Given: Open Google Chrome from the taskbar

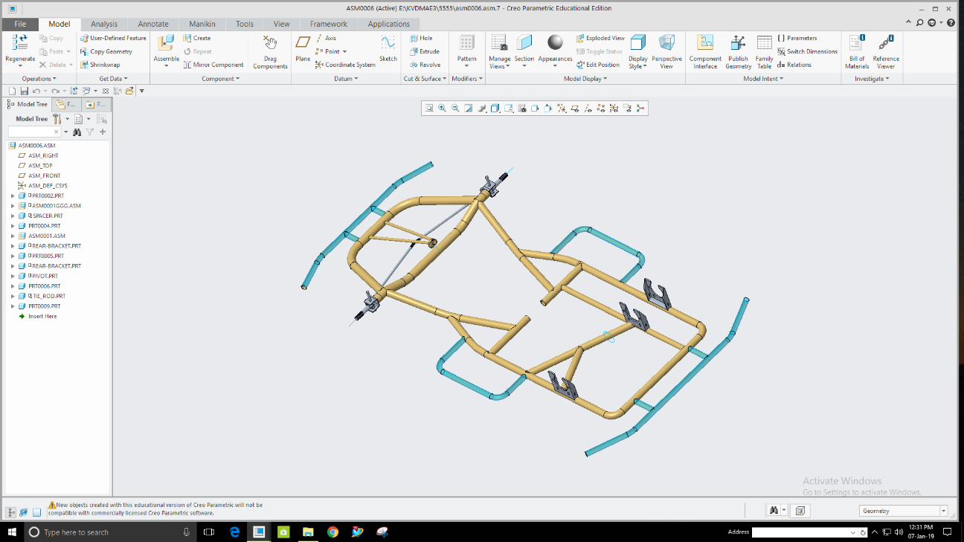Looking at the screenshot, I should (332, 532).
